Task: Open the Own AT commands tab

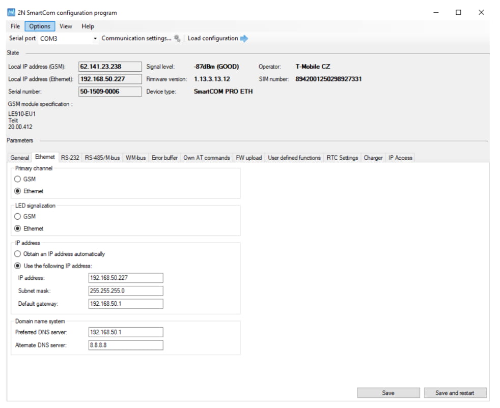Action: [207, 158]
